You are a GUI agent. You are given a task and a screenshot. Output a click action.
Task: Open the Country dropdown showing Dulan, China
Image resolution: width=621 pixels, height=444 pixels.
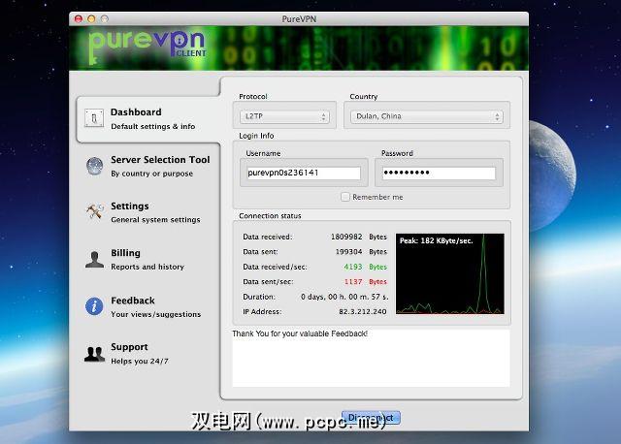[427, 116]
